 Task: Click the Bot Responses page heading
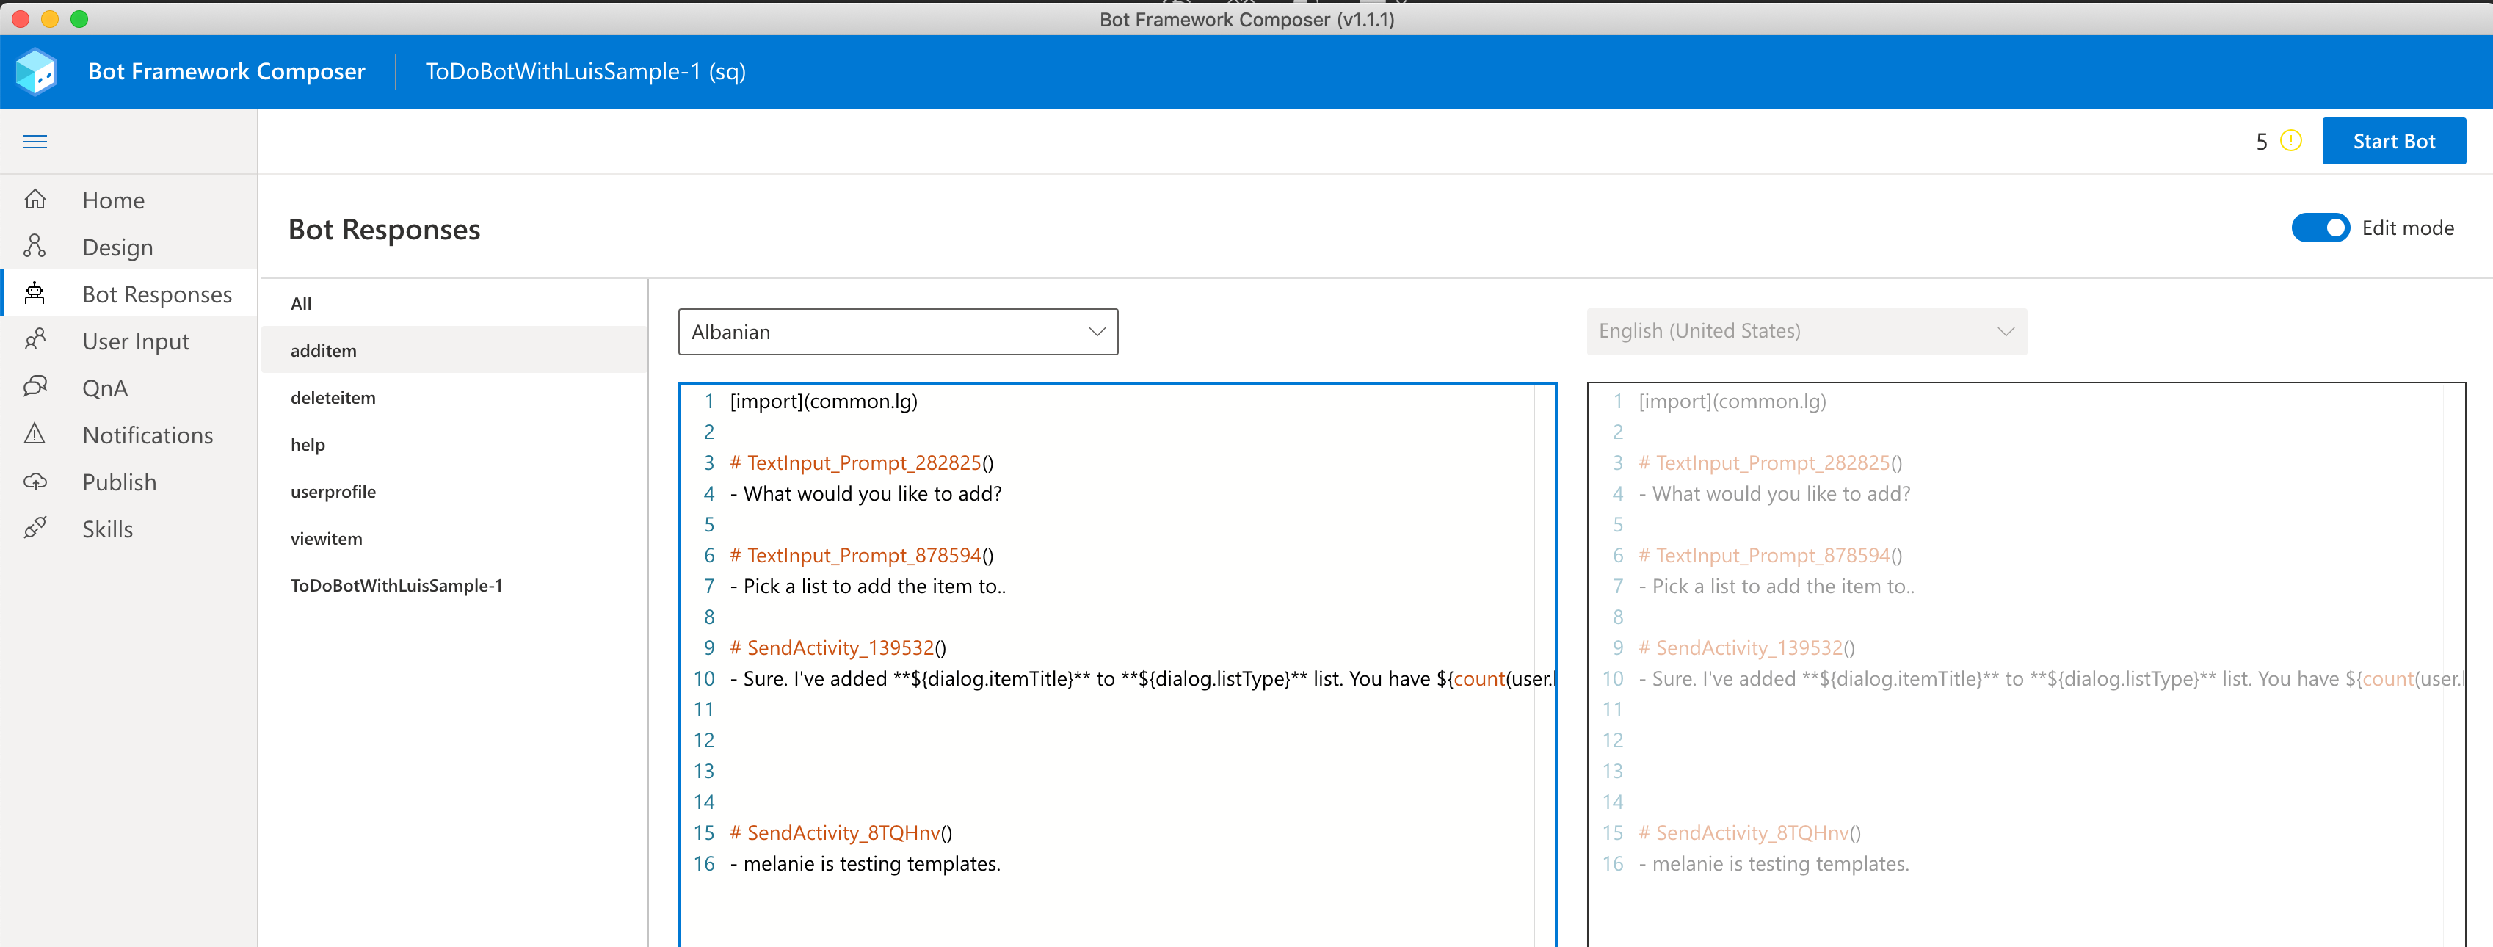pos(384,229)
